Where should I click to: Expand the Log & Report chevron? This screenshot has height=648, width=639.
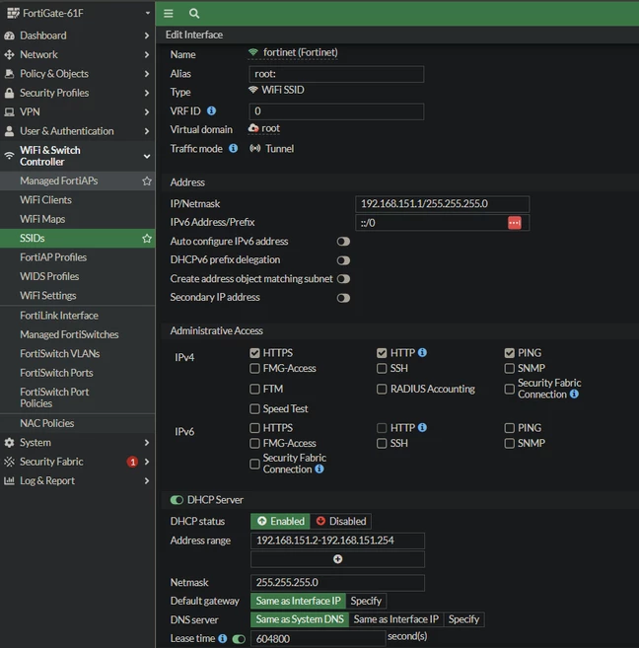click(147, 480)
